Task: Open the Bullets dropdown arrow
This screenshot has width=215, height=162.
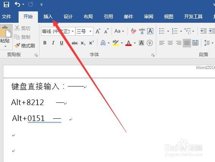Action: pyautogui.click(x=168, y=31)
